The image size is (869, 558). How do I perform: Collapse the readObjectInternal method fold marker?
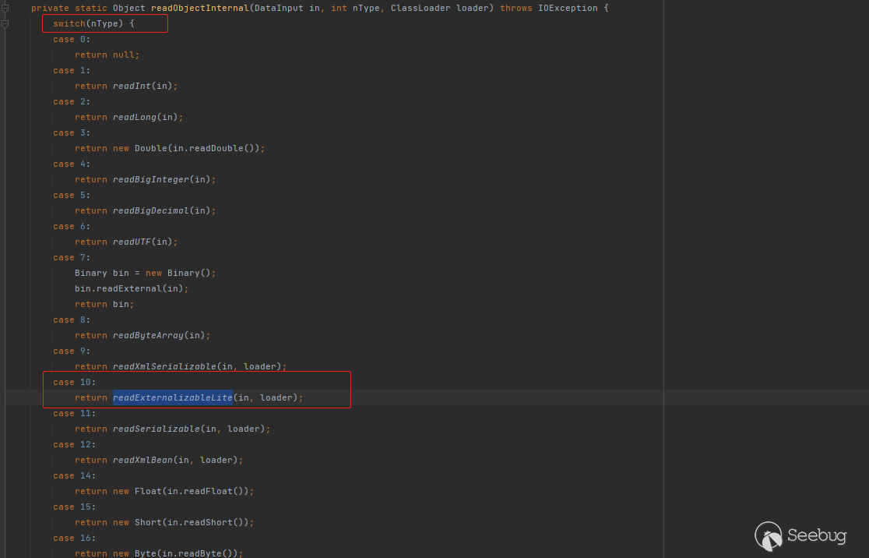click(5, 8)
